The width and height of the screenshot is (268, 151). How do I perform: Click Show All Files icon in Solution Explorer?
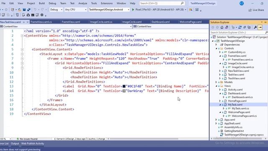pos(249,27)
